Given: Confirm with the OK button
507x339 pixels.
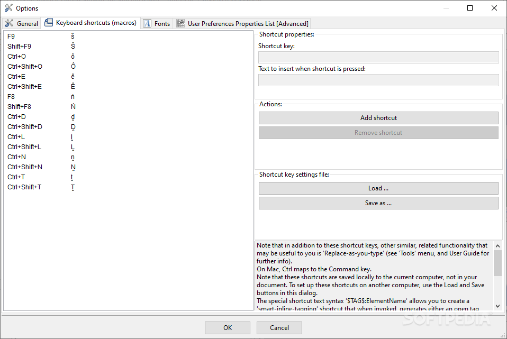Looking at the screenshot, I should pyautogui.click(x=228, y=328).
